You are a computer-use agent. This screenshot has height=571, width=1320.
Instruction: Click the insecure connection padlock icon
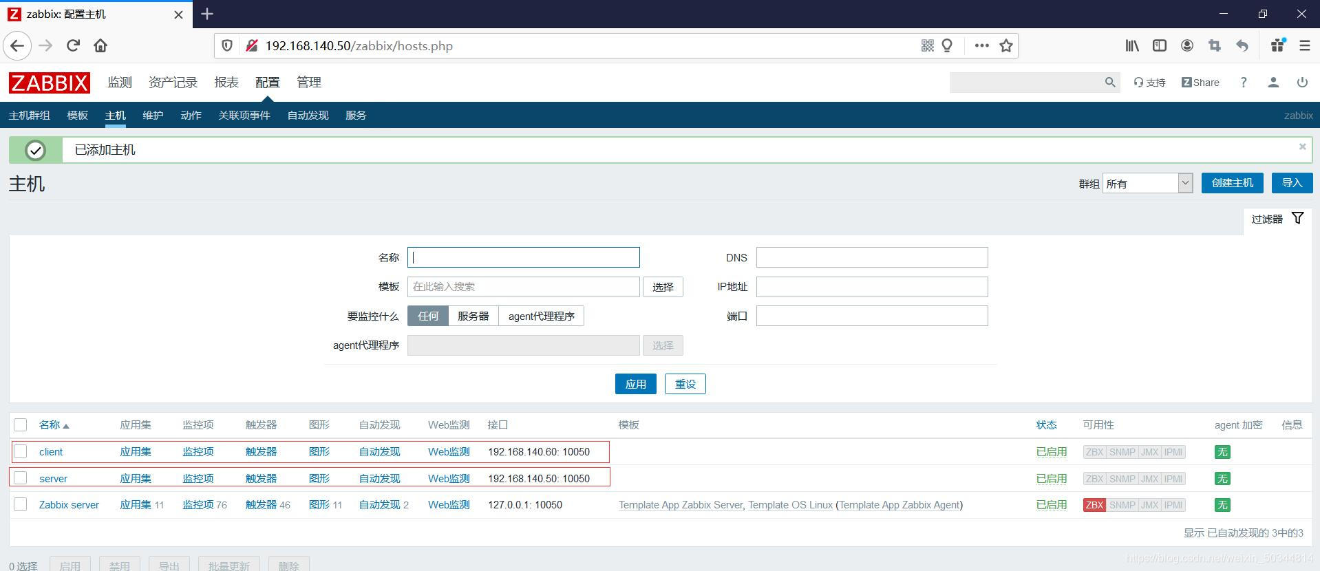point(252,46)
